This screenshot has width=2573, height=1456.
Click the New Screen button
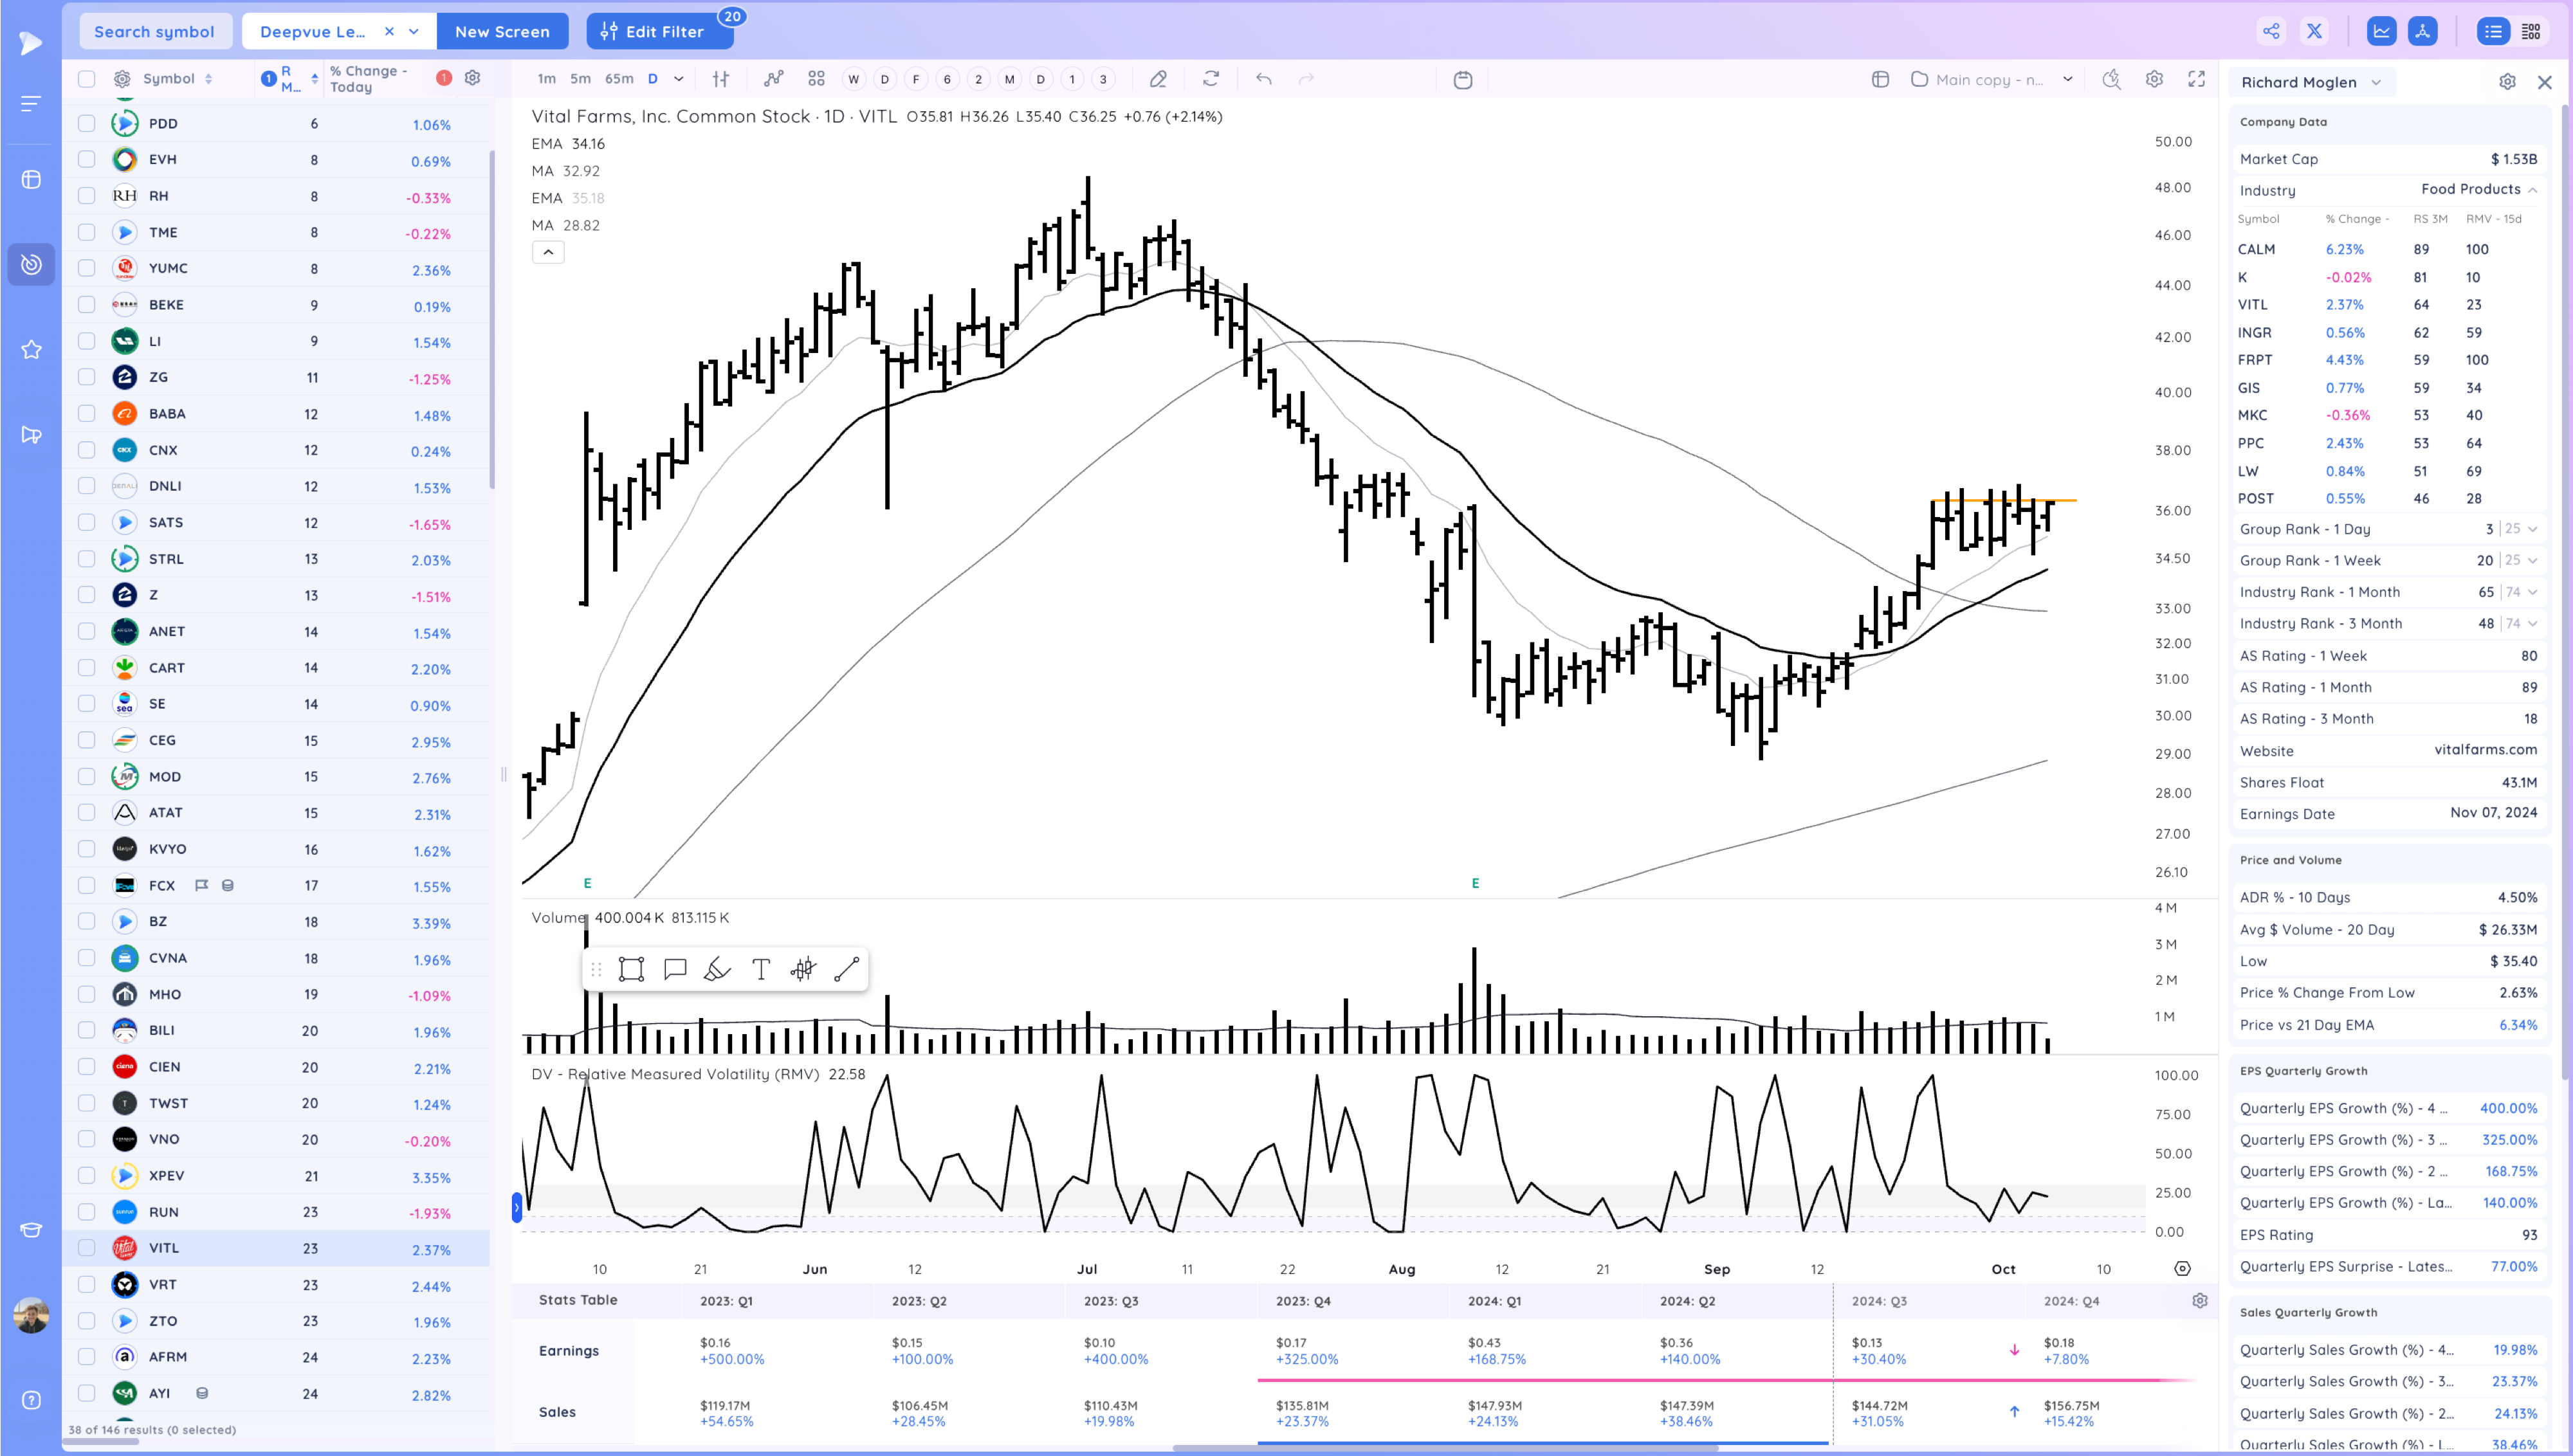(503, 31)
